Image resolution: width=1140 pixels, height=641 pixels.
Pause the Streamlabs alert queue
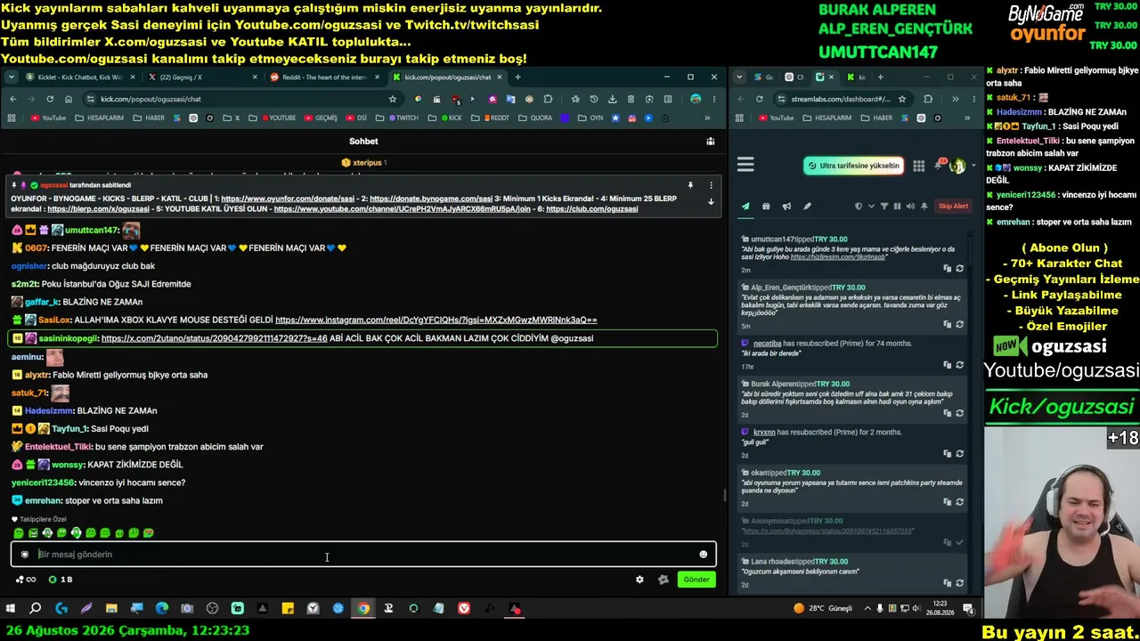pyautogui.click(x=897, y=207)
